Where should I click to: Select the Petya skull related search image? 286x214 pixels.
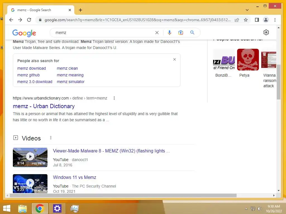point(248,60)
